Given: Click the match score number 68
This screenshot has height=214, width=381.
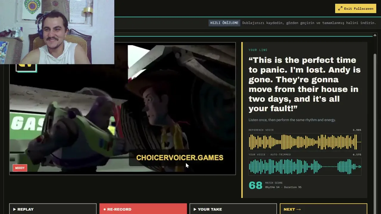Looking at the screenshot, I should (x=255, y=185).
